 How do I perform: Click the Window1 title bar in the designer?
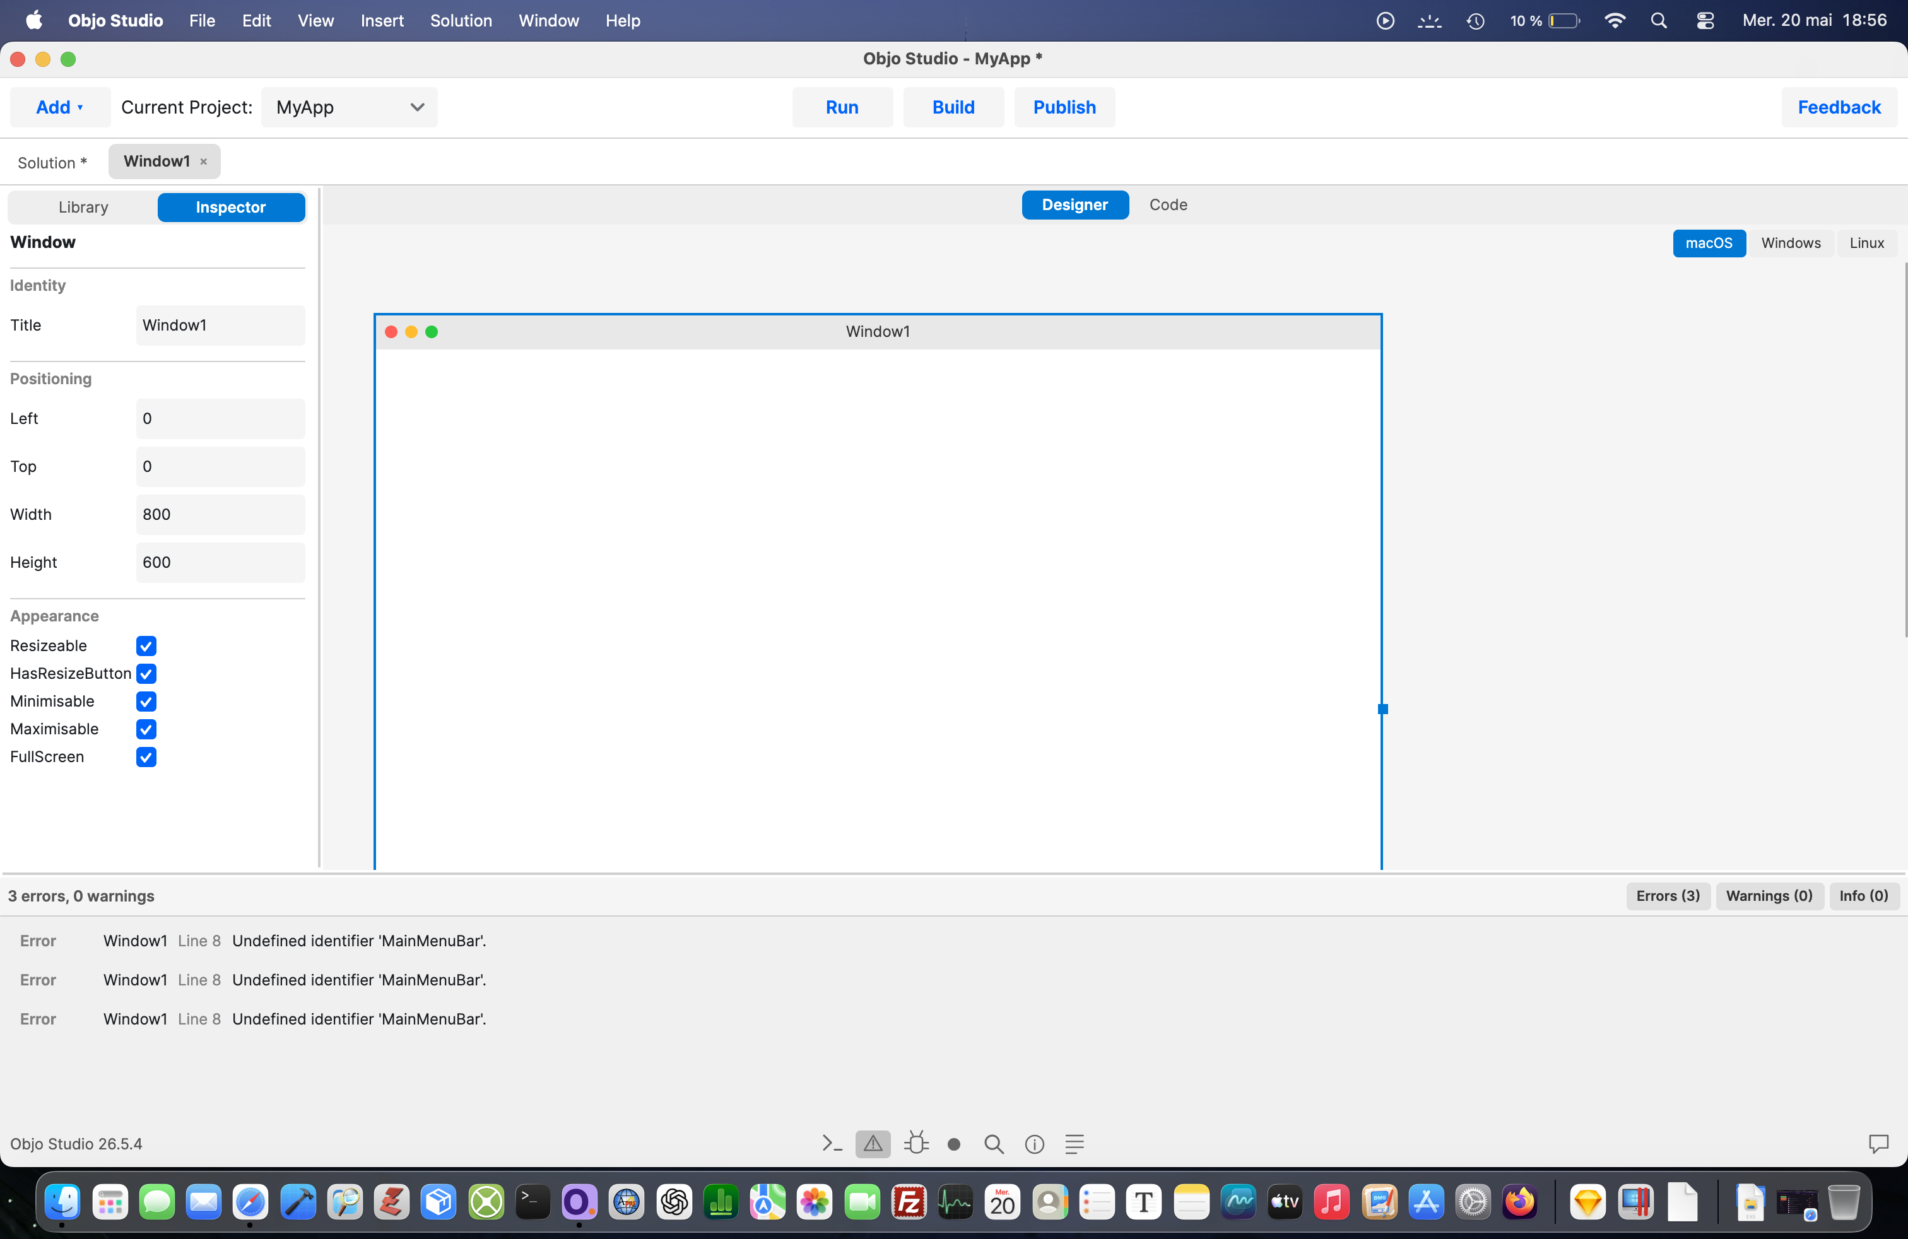(x=878, y=332)
